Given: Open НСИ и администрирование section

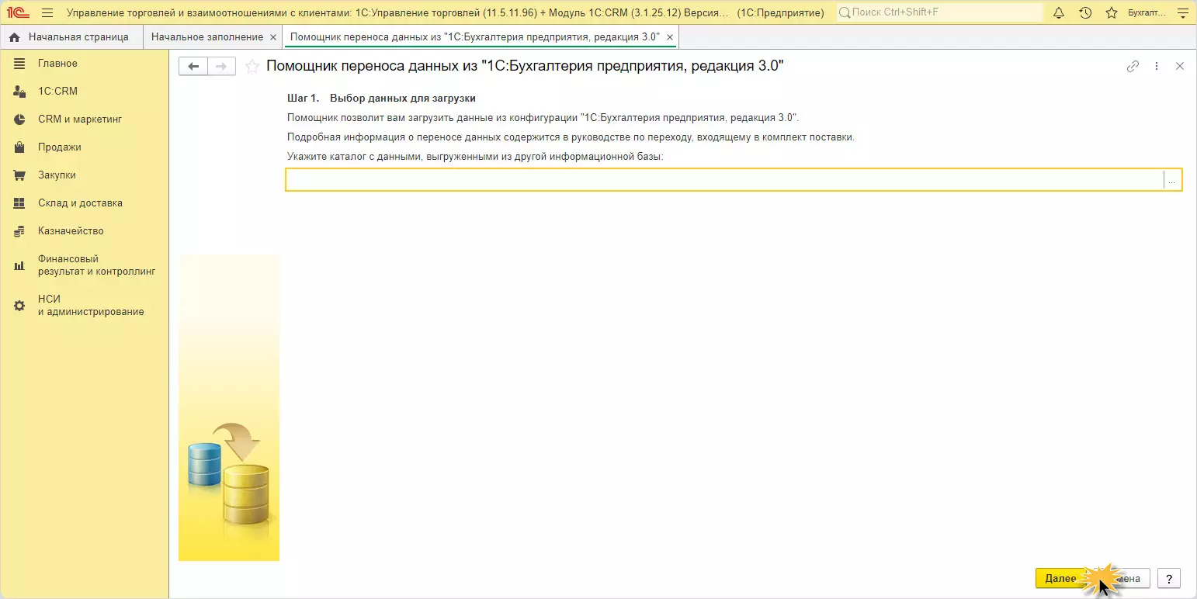Looking at the screenshot, I should point(85,306).
